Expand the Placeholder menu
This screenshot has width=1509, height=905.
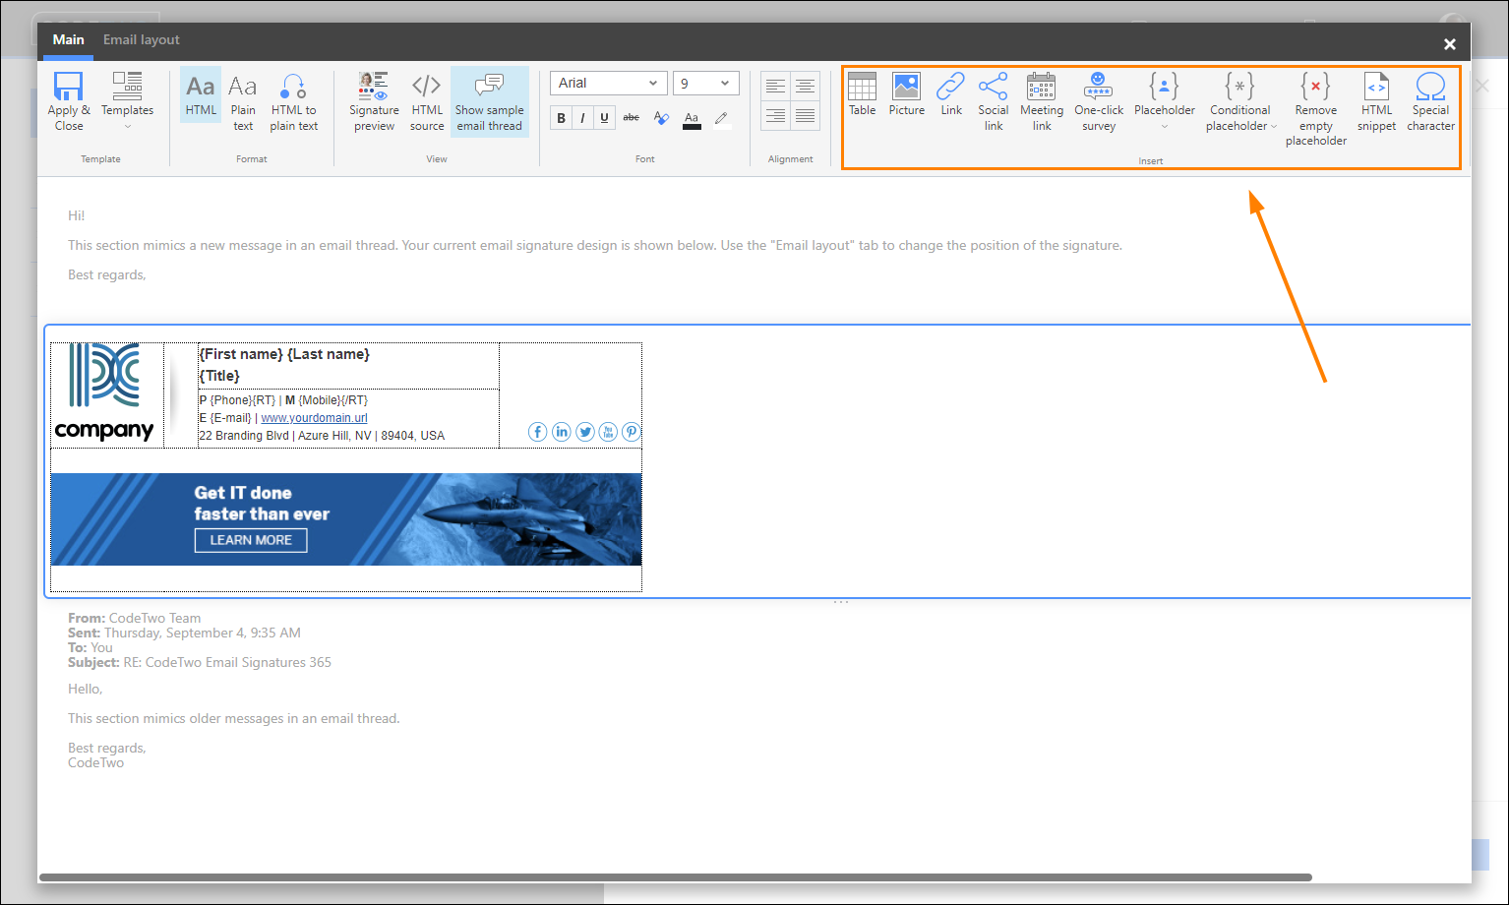(x=1165, y=101)
